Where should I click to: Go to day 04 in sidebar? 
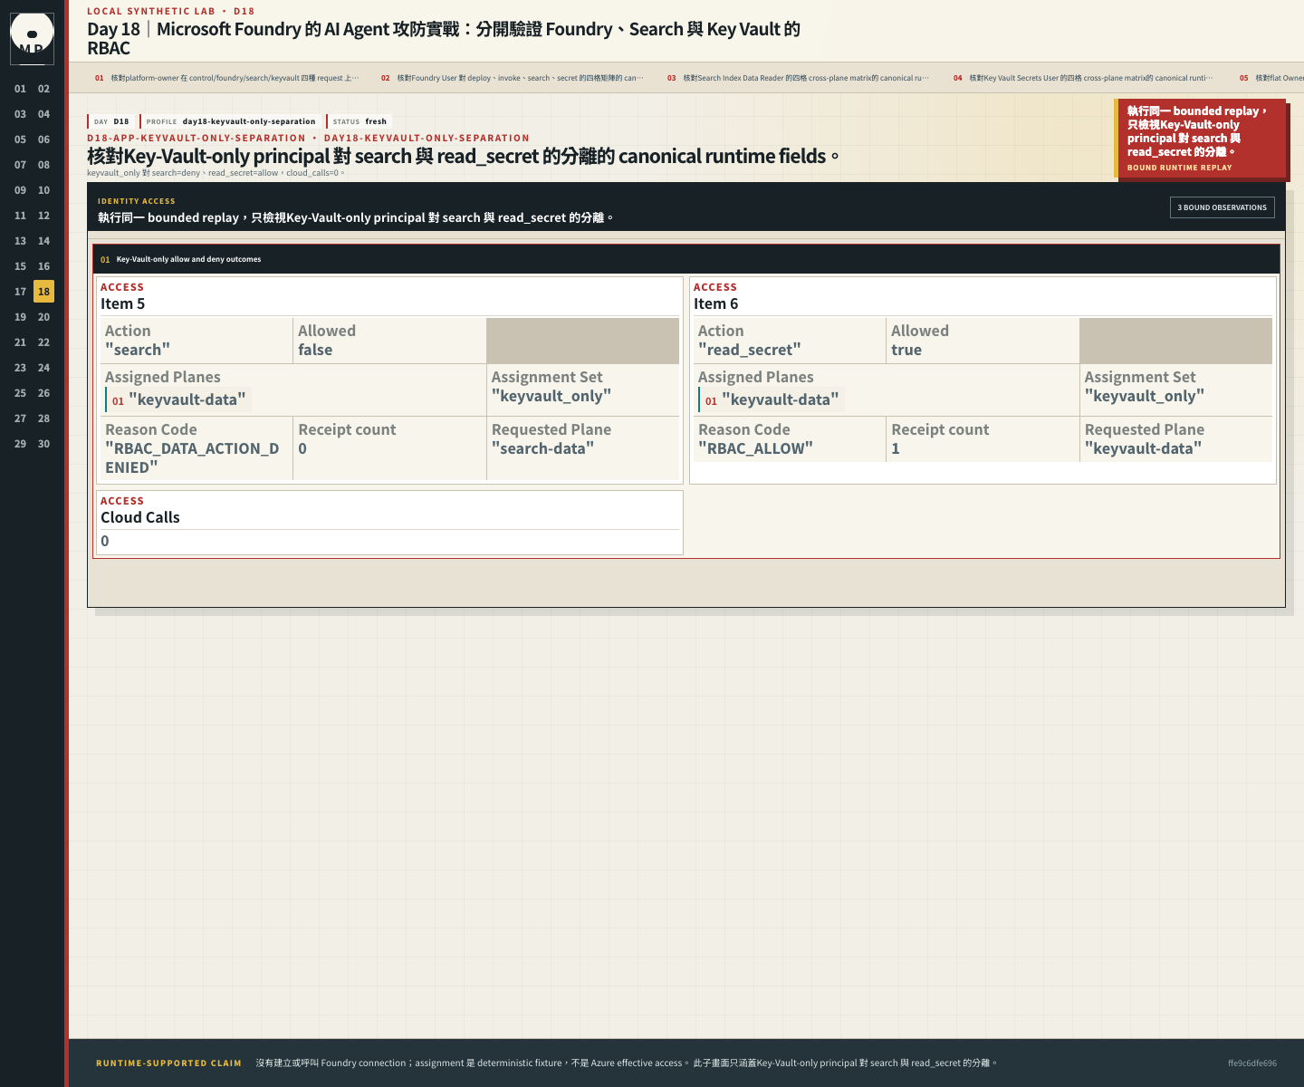click(43, 114)
